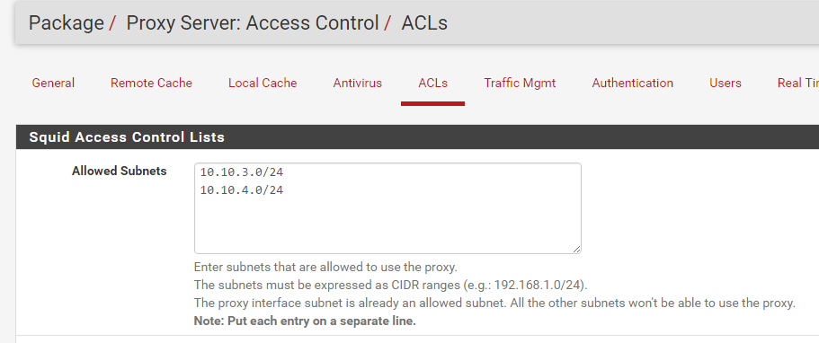Click the Squid Access Control Lists header
This screenshot has height=343, width=819.
point(127,137)
